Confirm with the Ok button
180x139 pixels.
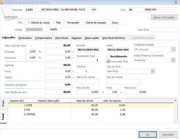point(148,134)
